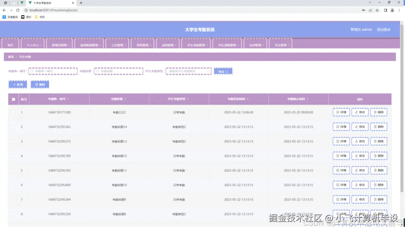
Task: Check the checkbox for 考勤标题12
Action: tap(13, 156)
